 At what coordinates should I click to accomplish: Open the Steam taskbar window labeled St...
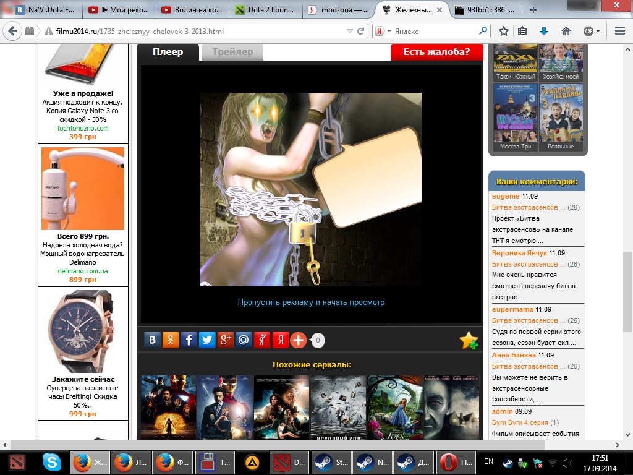click(x=331, y=462)
